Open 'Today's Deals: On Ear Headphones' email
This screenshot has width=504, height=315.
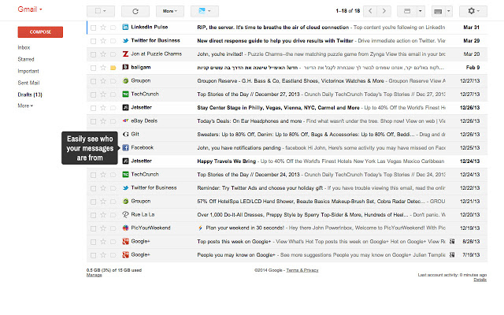[287, 121]
